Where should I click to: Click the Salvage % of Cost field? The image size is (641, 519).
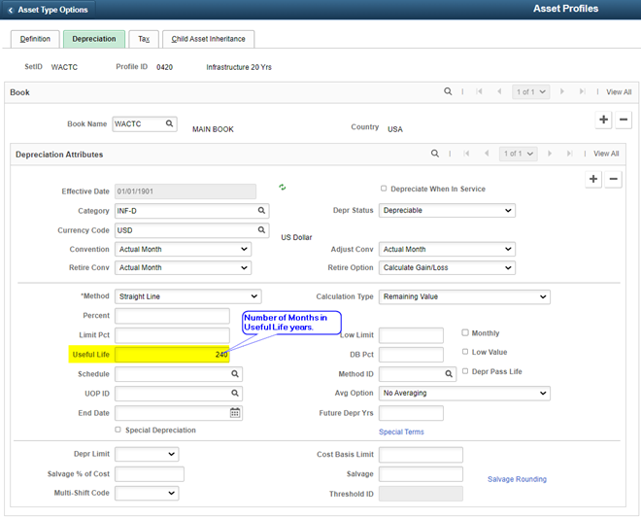(150, 474)
